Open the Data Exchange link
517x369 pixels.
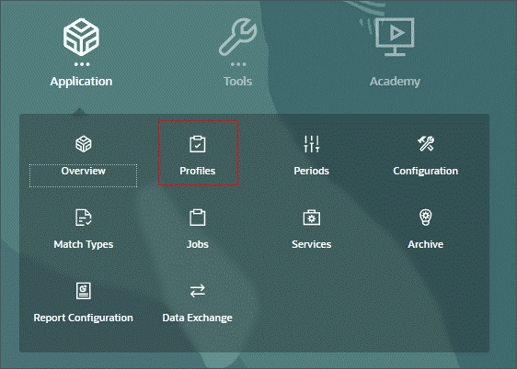(198, 318)
